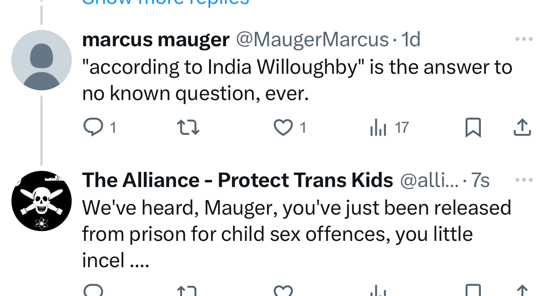Open more options for marcus mauger's tweet
The height and width of the screenshot is (296, 547).
(524, 39)
